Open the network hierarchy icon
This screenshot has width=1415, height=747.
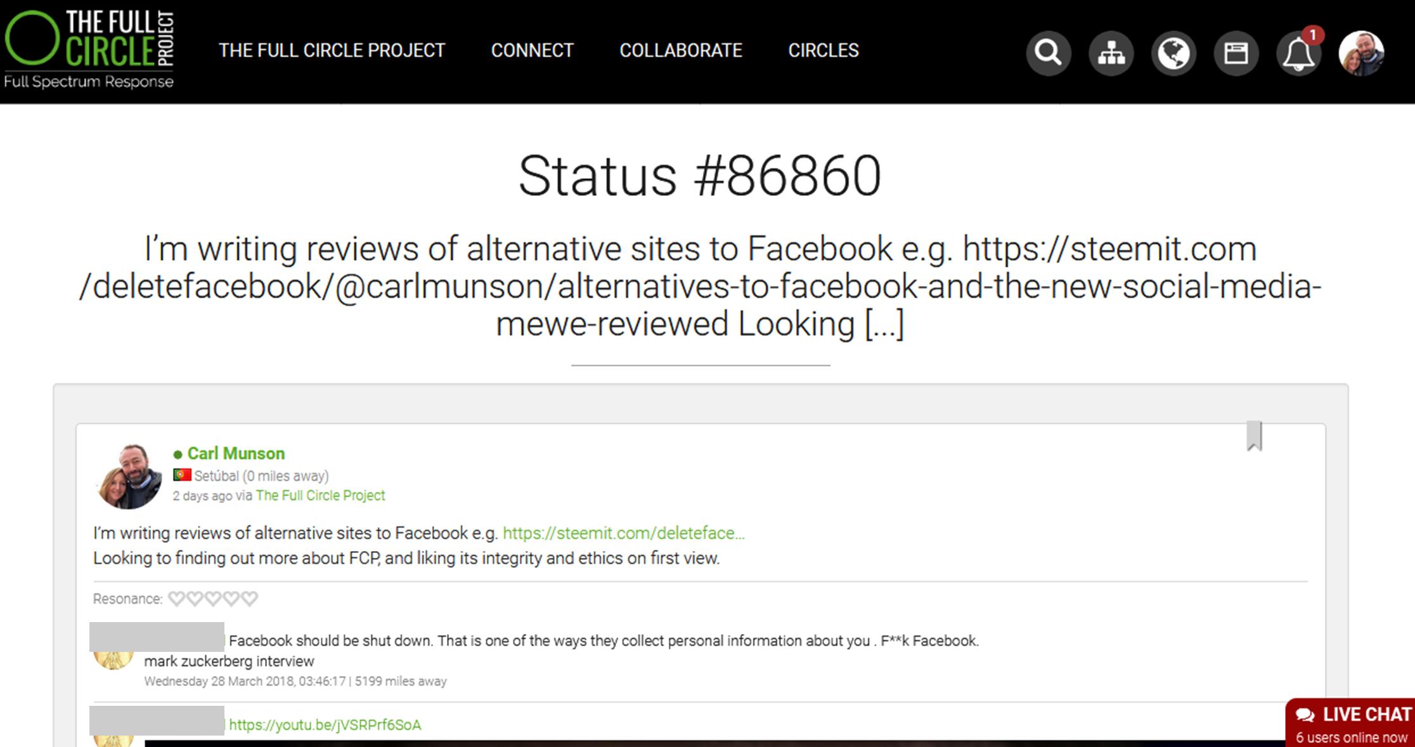click(1111, 53)
